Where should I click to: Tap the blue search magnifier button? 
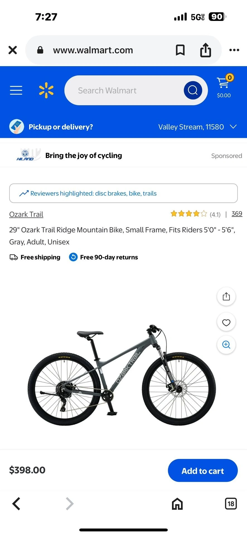coord(193,90)
